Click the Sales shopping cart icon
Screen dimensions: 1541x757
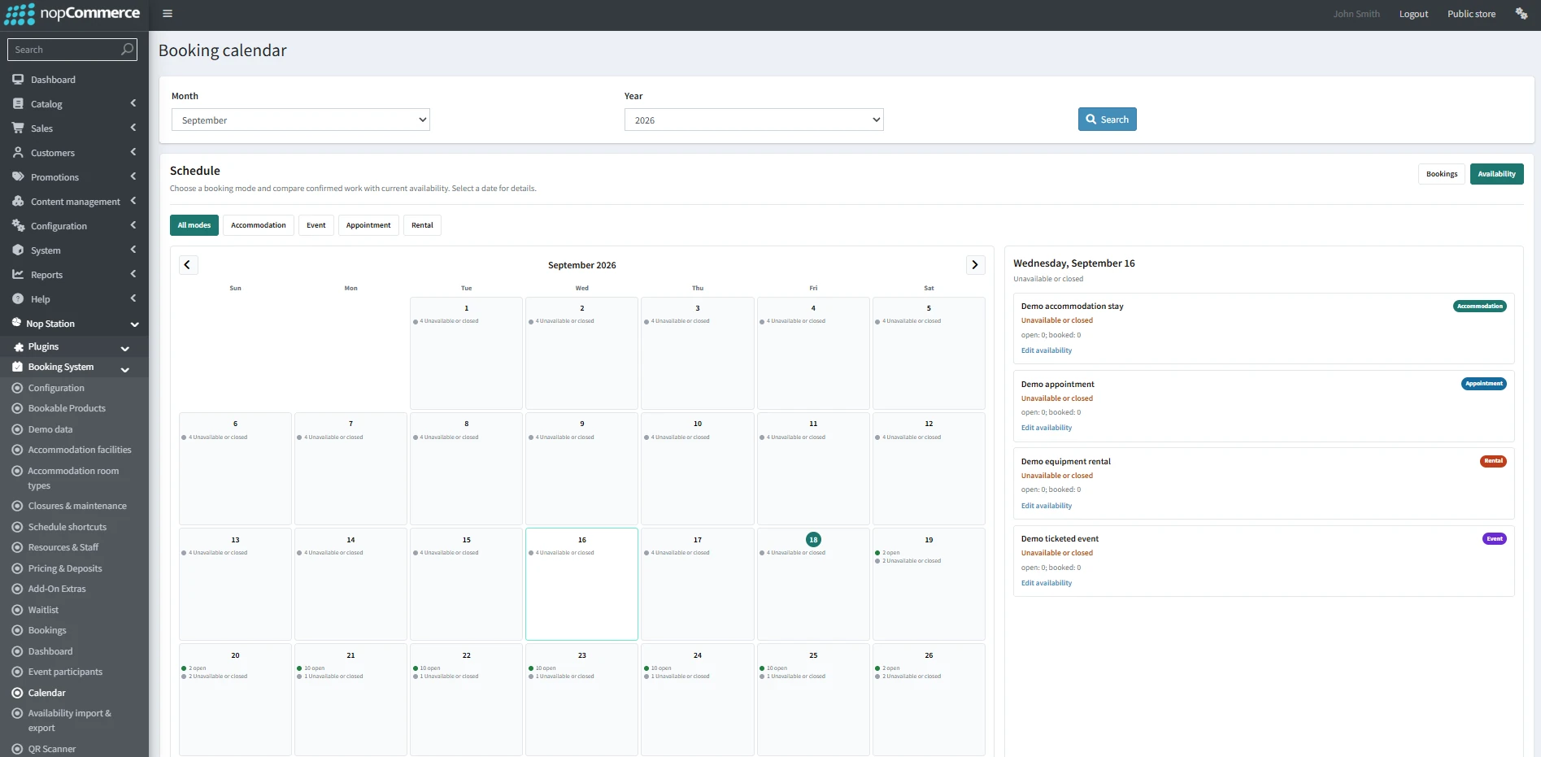(18, 128)
